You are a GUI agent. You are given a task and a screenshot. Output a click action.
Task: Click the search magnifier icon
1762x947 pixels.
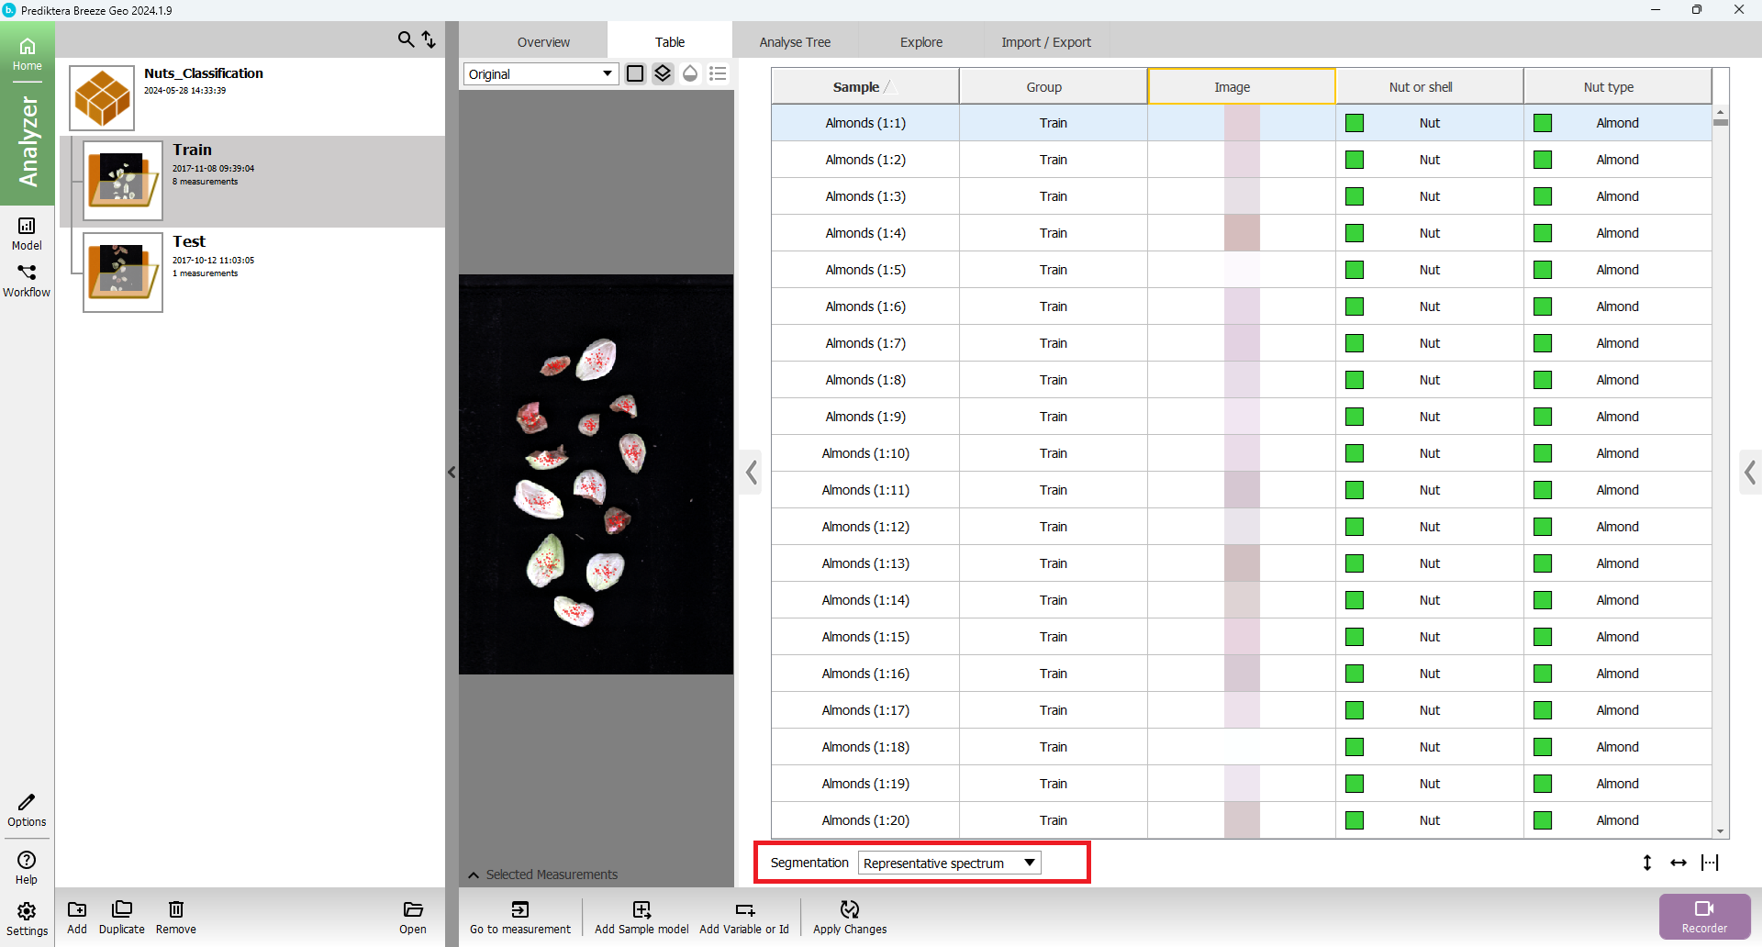pos(406,39)
